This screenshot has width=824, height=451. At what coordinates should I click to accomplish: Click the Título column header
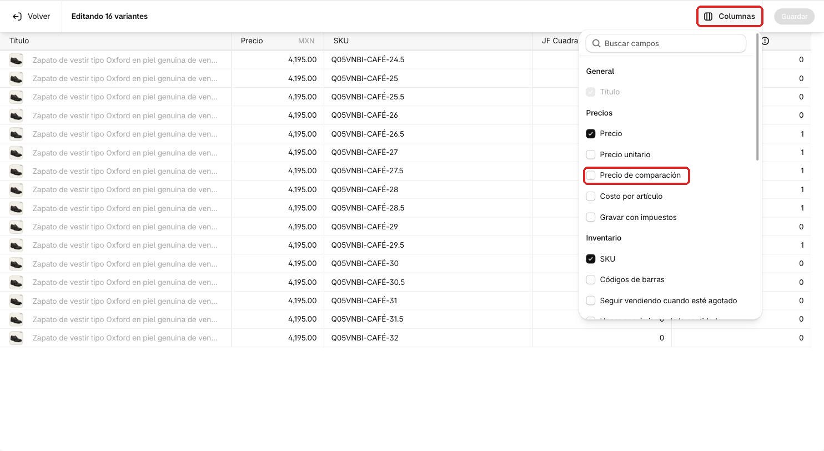pos(115,41)
